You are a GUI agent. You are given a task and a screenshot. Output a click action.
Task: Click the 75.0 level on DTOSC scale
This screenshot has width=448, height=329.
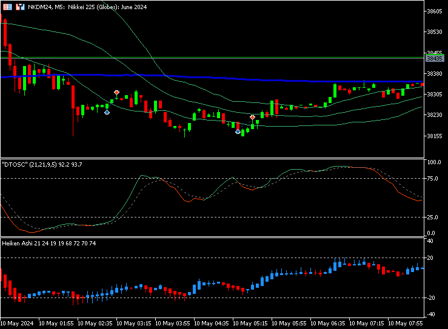point(432,179)
